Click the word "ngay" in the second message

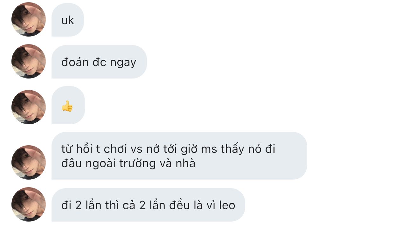point(123,63)
